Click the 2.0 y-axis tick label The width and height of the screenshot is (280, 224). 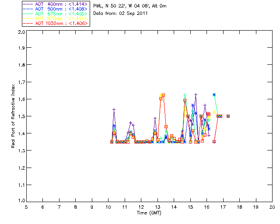click(21, 32)
